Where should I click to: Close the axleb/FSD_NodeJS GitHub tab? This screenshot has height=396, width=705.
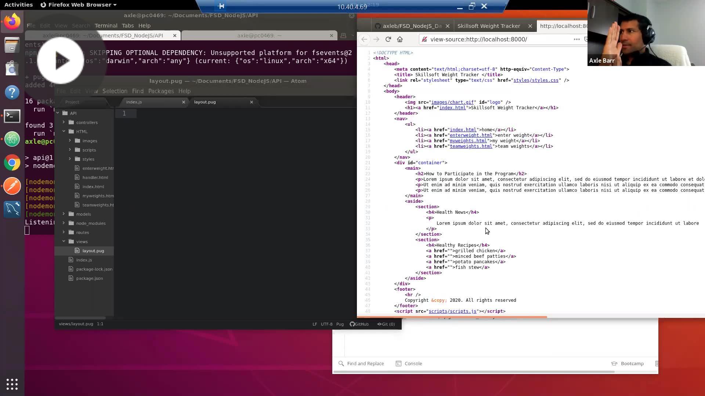(x=447, y=26)
